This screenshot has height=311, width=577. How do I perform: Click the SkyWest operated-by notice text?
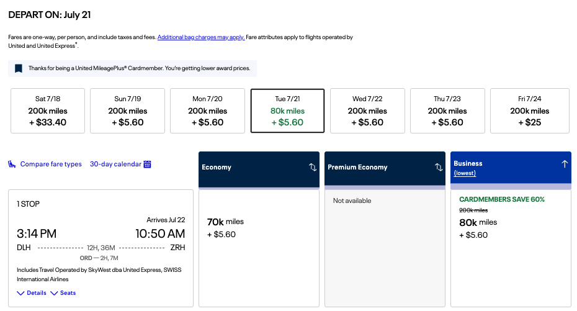(x=99, y=274)
